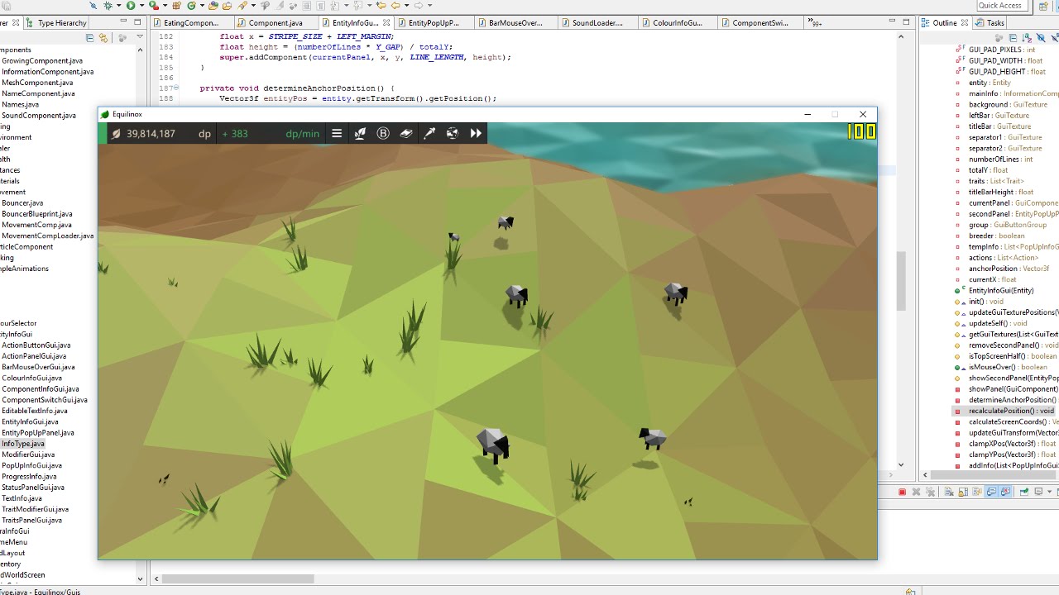Click the circled B biome icon in Equilinox
This screenshot has width=1059, height=595.
(x=383, y=133)
